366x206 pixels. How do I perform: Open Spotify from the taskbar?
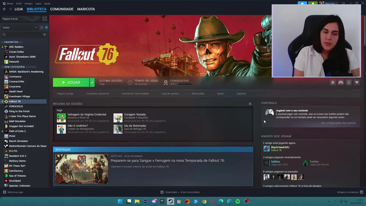coord(238,201)
